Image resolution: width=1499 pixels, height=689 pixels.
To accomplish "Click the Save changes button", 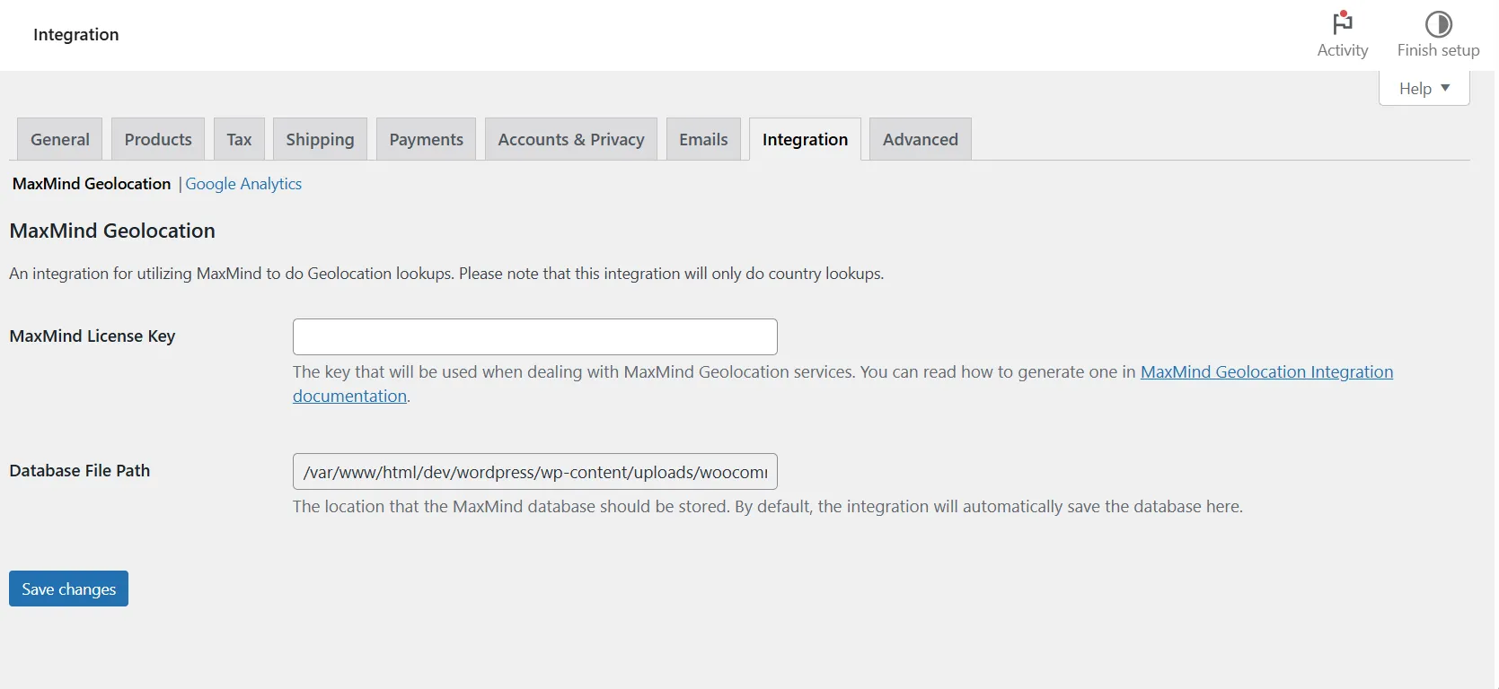I will coord(67,589).
